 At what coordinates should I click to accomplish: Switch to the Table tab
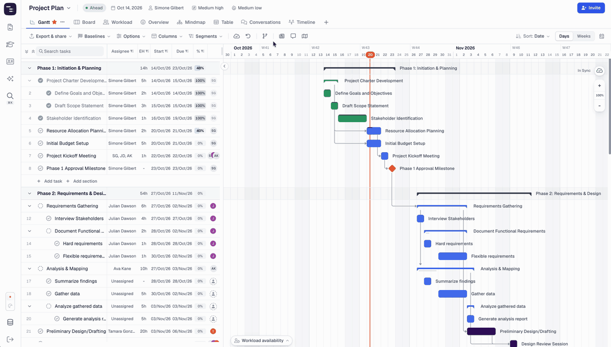[x=224, y=22]
